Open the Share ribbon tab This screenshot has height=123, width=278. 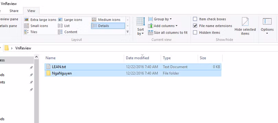pos(14,11)
